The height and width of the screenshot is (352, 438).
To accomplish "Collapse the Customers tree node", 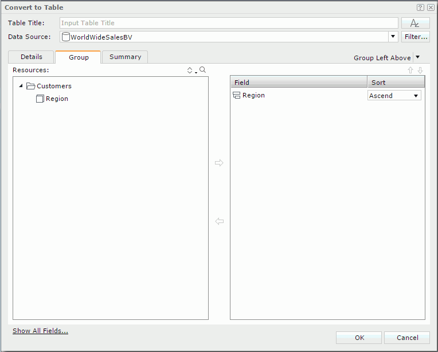I will (21, 86).
